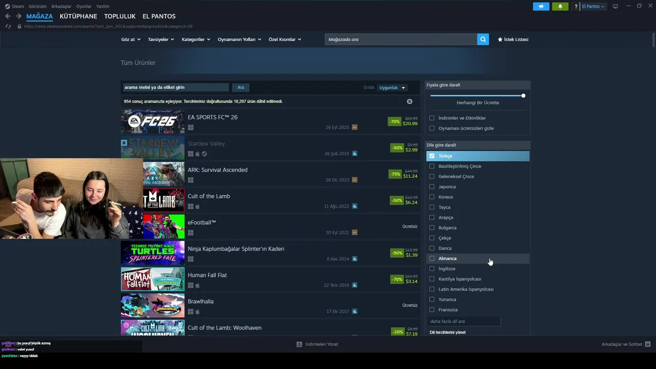Open the announcements megaphone button

pyautogui.click(x=541, y=6)
